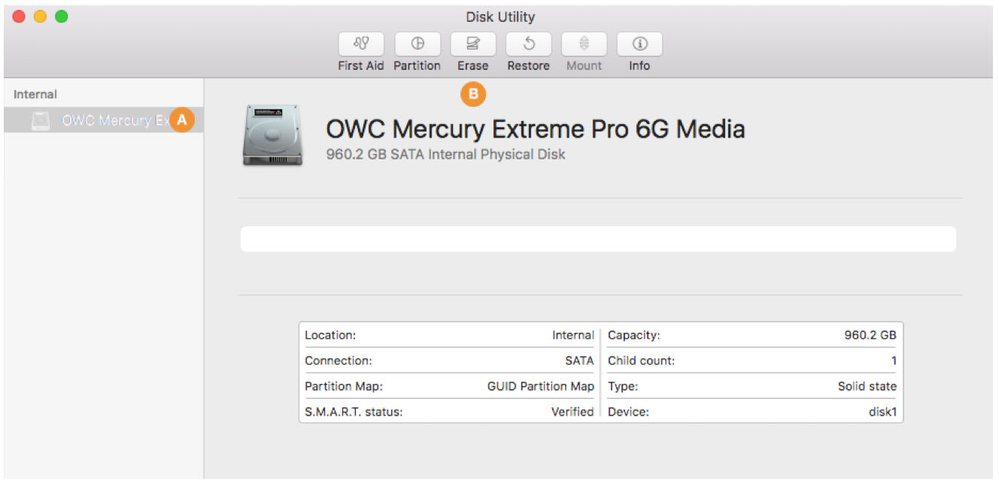
Task: Click the Type Solid state row
Action: (x=752, y=386)
